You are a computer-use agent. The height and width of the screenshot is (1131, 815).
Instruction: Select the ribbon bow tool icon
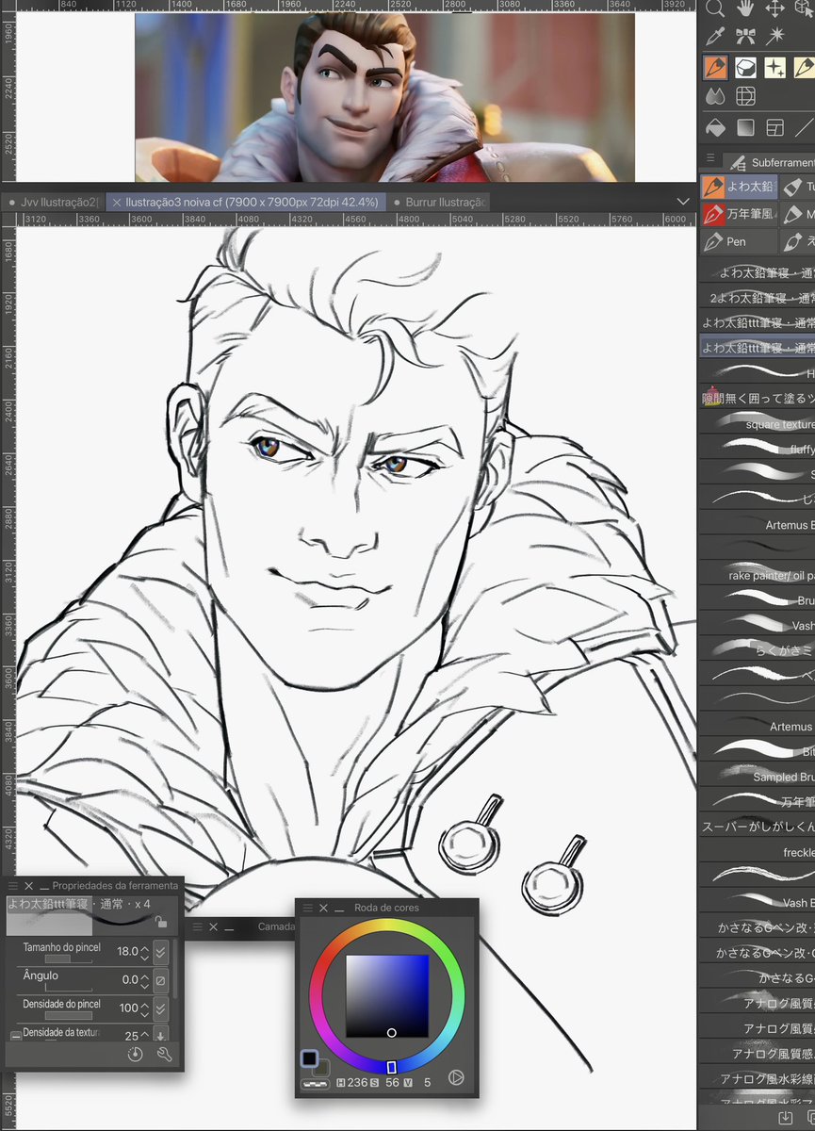pos(745,37)
